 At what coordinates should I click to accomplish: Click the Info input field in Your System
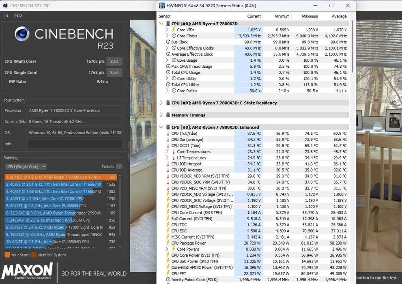click(x=75, y=144)
